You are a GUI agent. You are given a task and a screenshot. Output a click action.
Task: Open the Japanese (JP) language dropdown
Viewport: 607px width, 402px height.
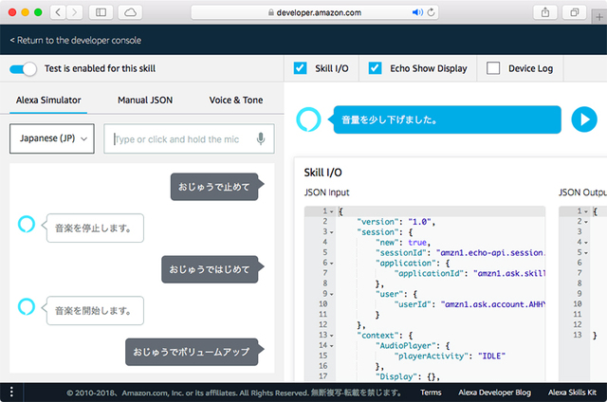pos(52,138)
